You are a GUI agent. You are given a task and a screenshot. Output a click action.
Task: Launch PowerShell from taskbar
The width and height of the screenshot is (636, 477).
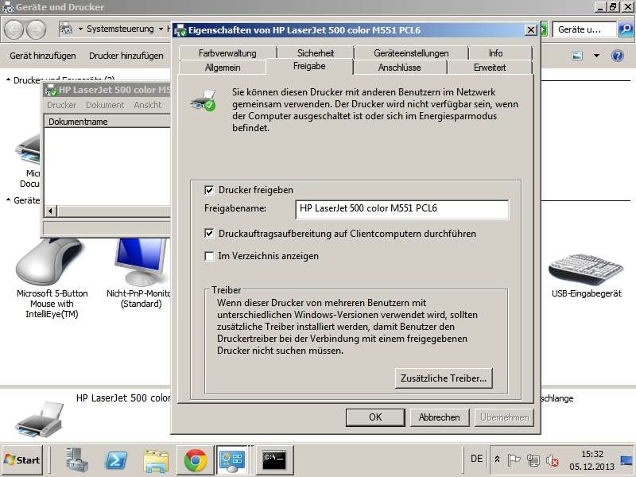[x=116, y=460]
